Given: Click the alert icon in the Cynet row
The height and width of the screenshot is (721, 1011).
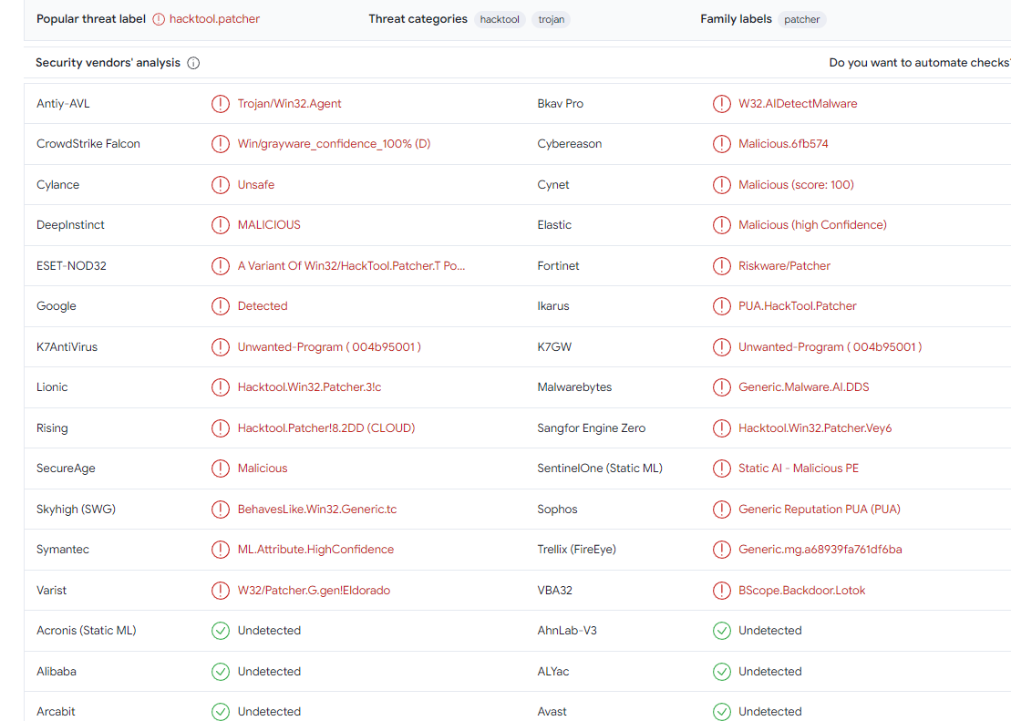Looking at the screenshot, I should coord(721,185).
